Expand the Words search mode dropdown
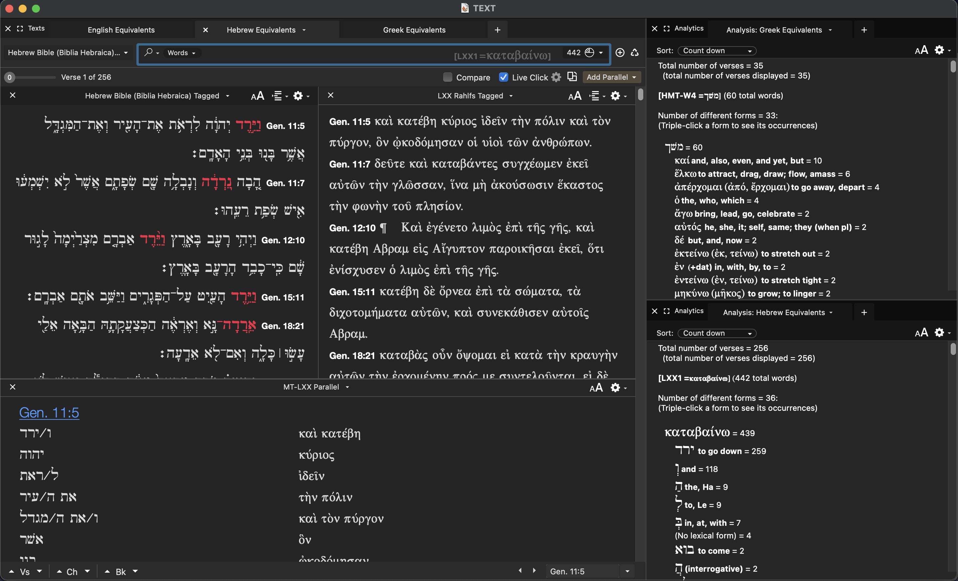958x581 pixels. 182,53
